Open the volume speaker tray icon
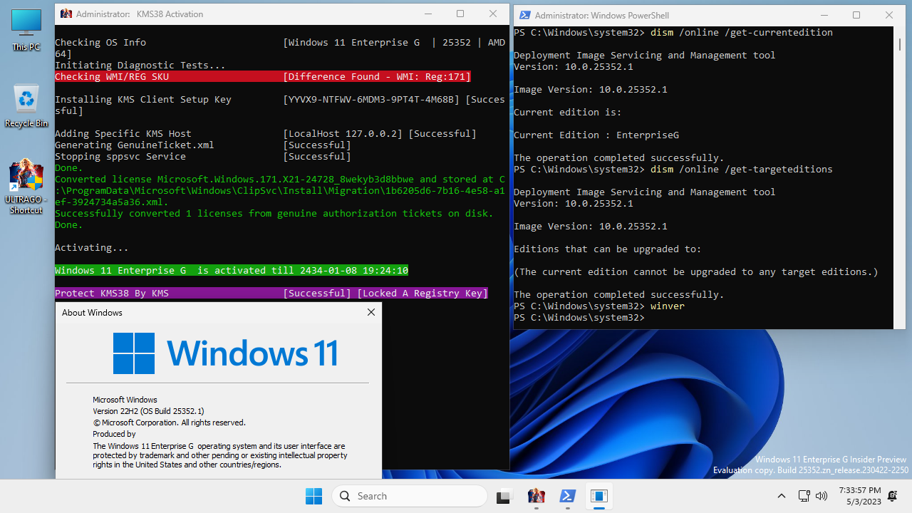 [x=821, y=496]
